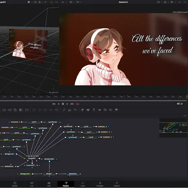Select the MediaOut1 node

pos(73,174)
